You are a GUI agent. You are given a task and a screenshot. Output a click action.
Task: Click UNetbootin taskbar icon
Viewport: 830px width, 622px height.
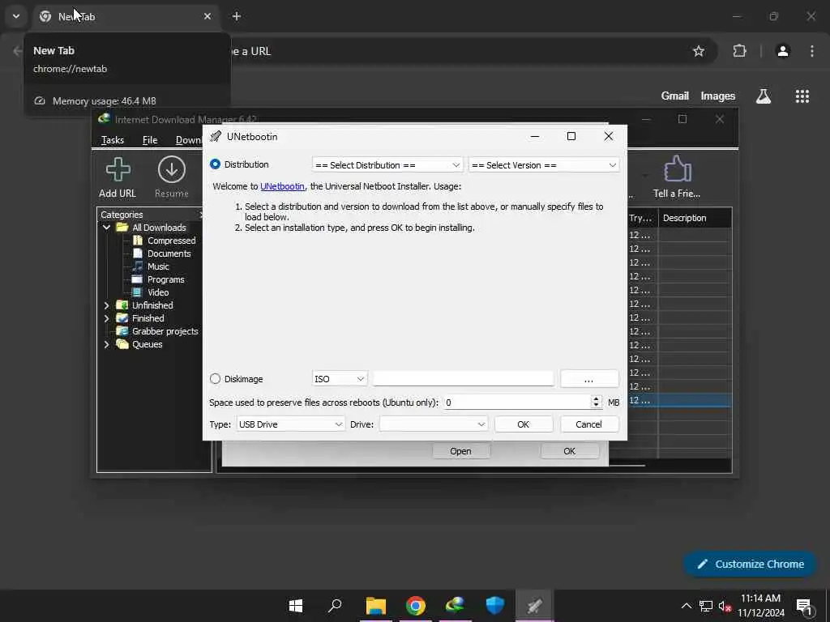tap(535, 606)
